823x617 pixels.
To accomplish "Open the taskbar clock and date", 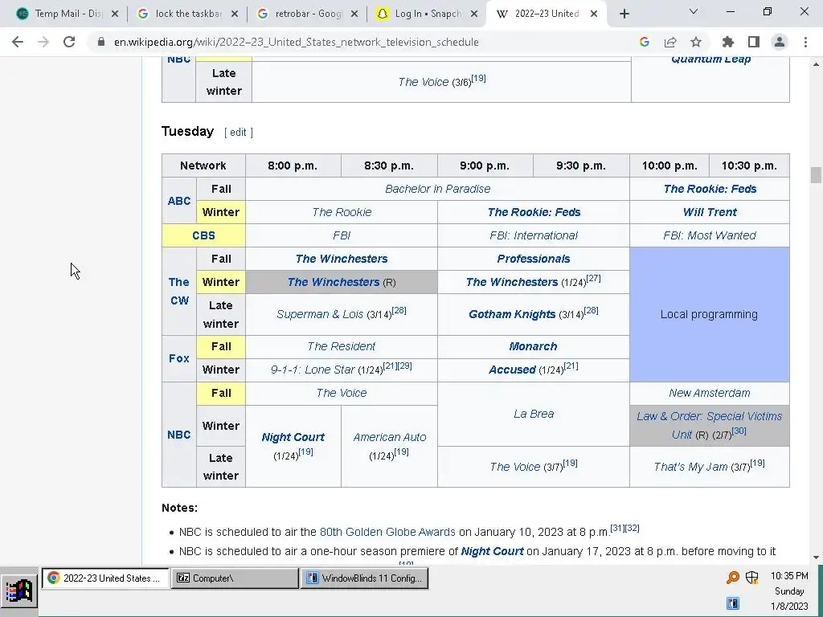I will click(789, 590).
